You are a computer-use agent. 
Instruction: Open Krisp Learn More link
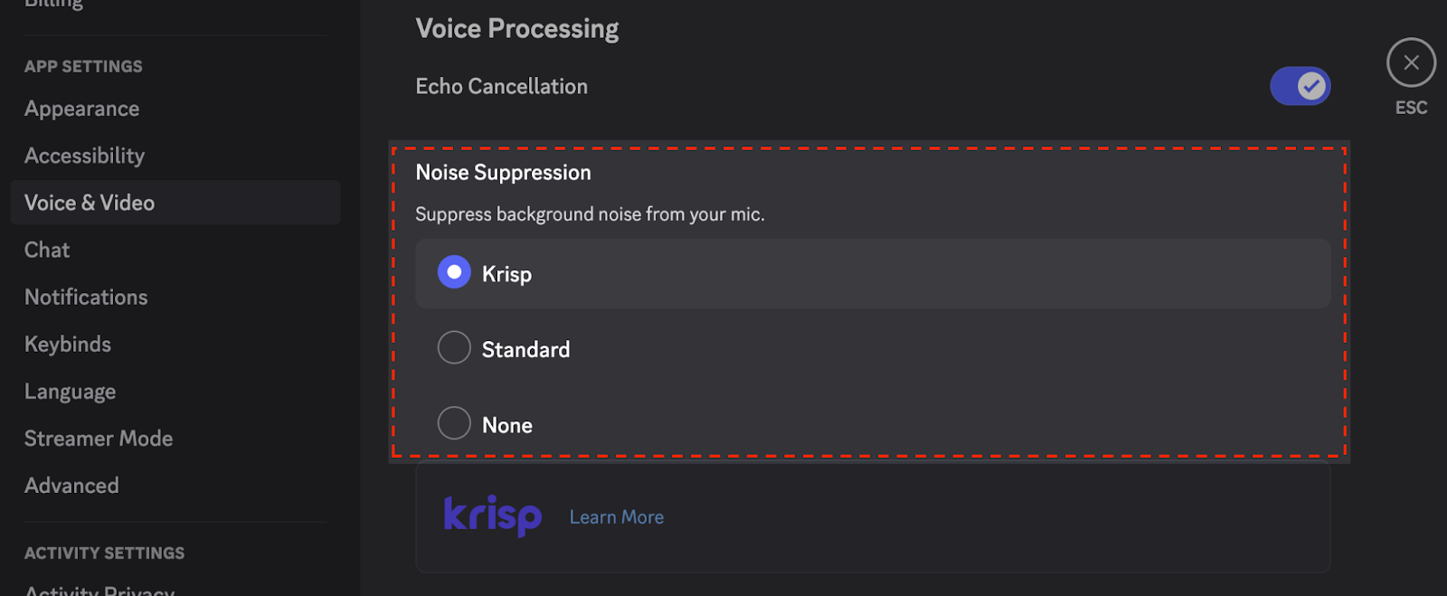pos(616,517)
